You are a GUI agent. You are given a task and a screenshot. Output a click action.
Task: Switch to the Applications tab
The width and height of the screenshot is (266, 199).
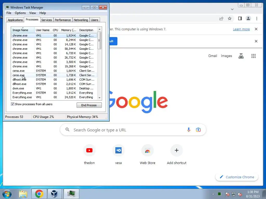[x=15, y=20]
